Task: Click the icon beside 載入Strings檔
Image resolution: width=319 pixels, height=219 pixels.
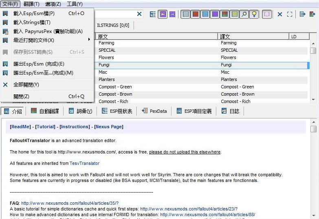Action: point(5,22)
